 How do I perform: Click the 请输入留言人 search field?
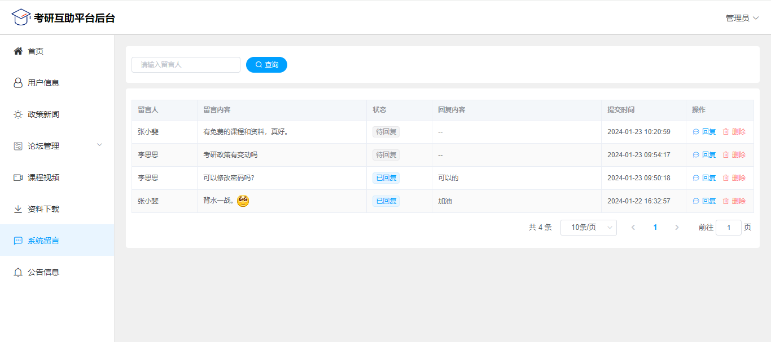pos(186,65)
